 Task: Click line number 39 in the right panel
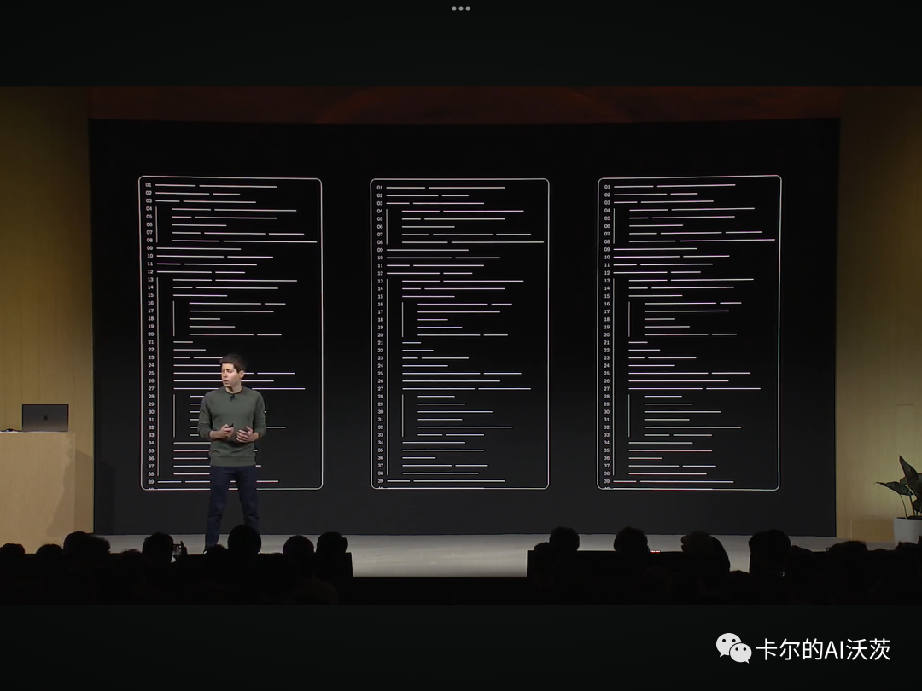coord(607,481)
